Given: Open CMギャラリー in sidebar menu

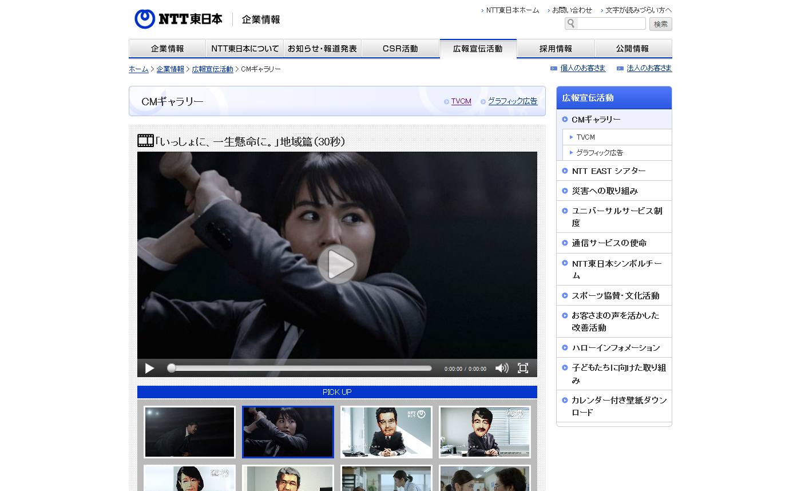Looking at the screenshot, I should coord(614,119).
